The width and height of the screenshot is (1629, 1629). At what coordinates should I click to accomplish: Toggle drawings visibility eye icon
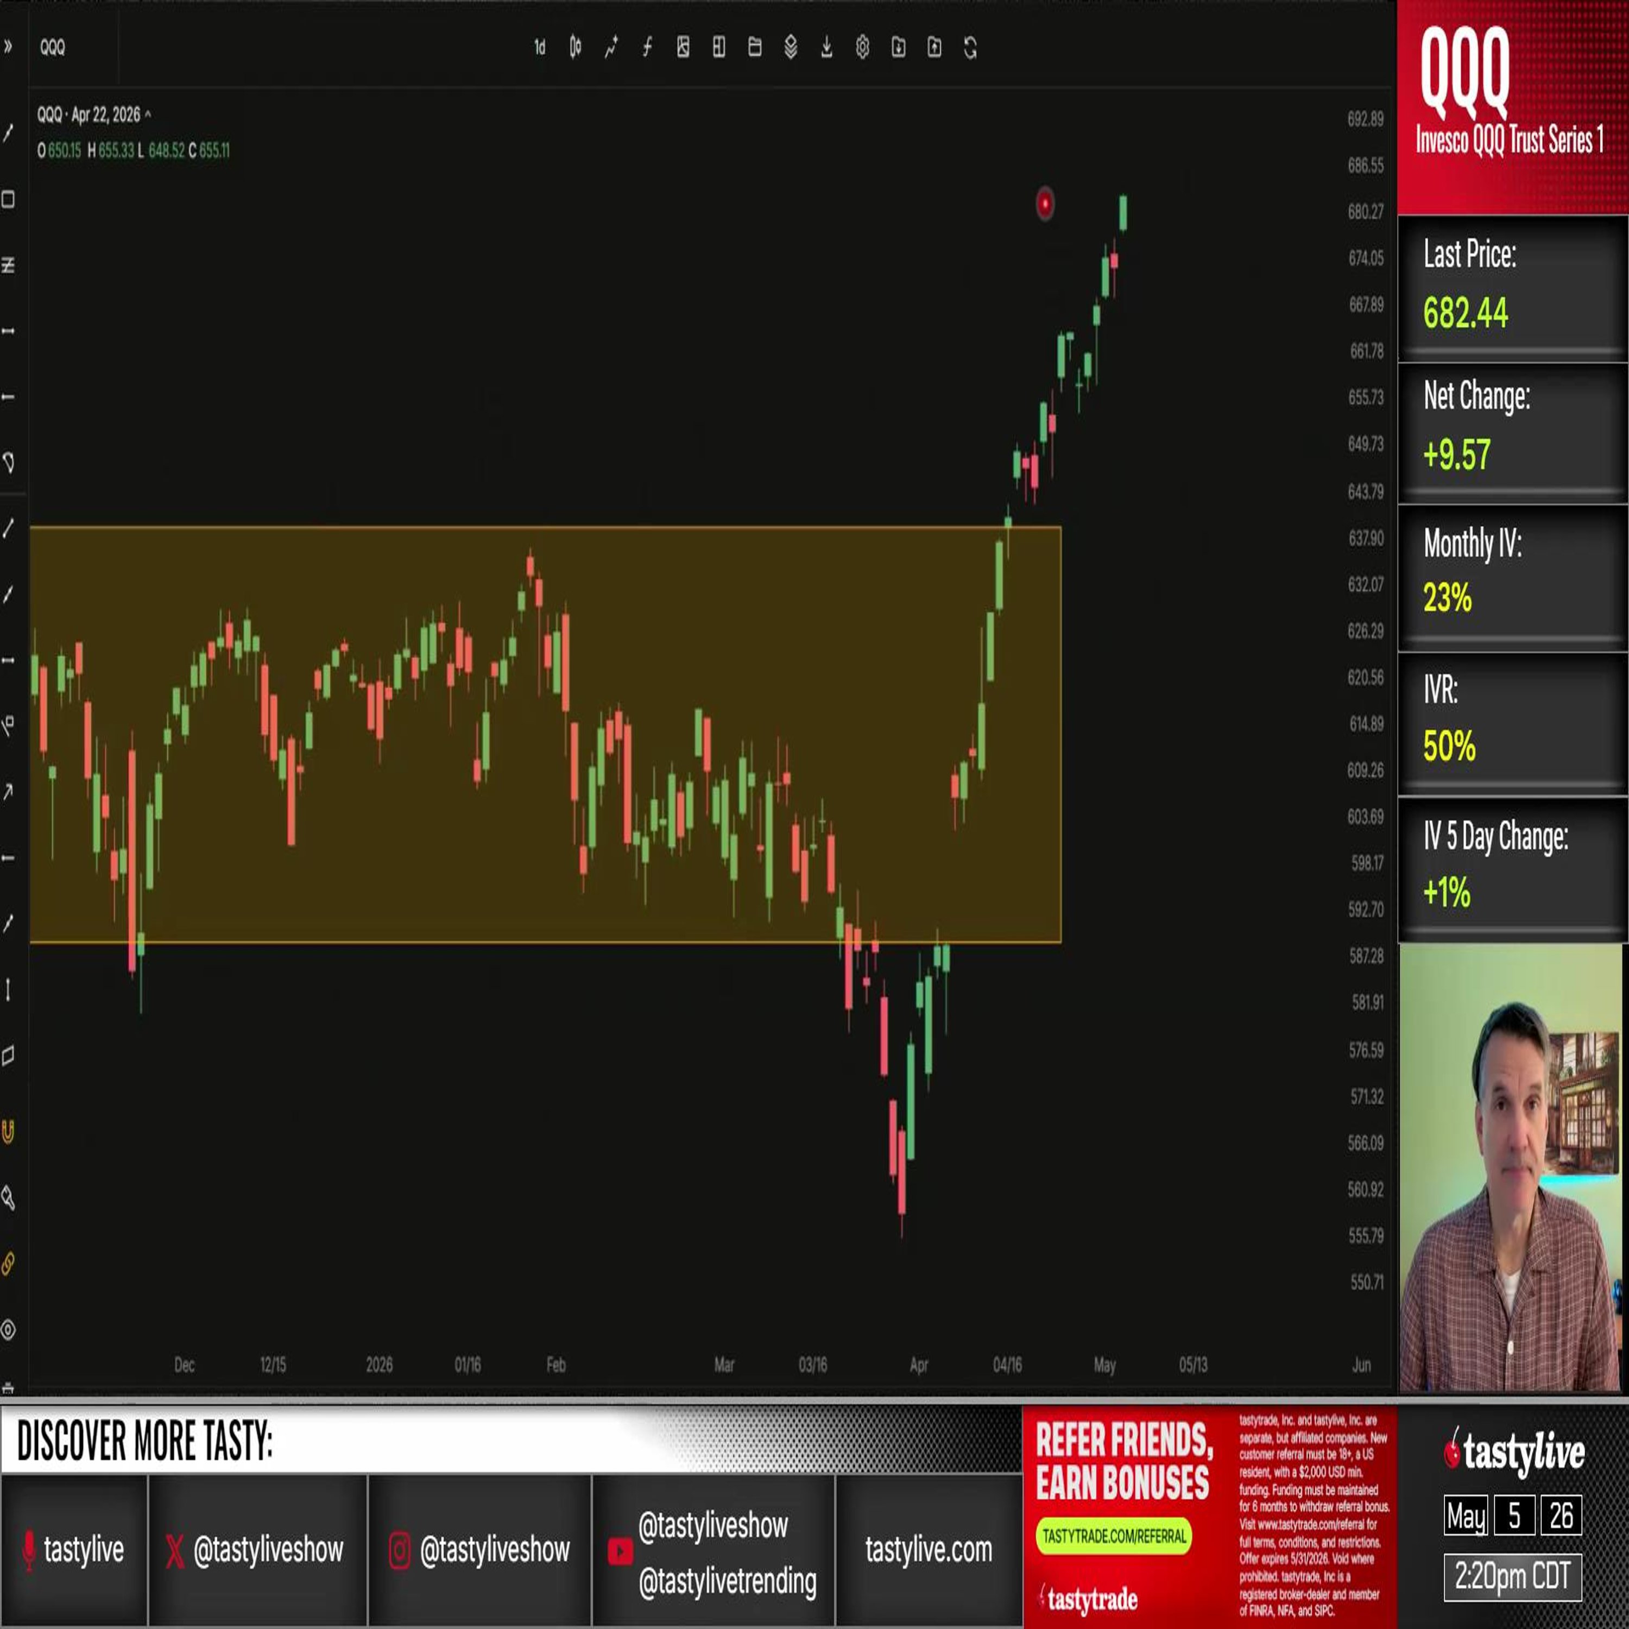click(x=9, y=1330)
